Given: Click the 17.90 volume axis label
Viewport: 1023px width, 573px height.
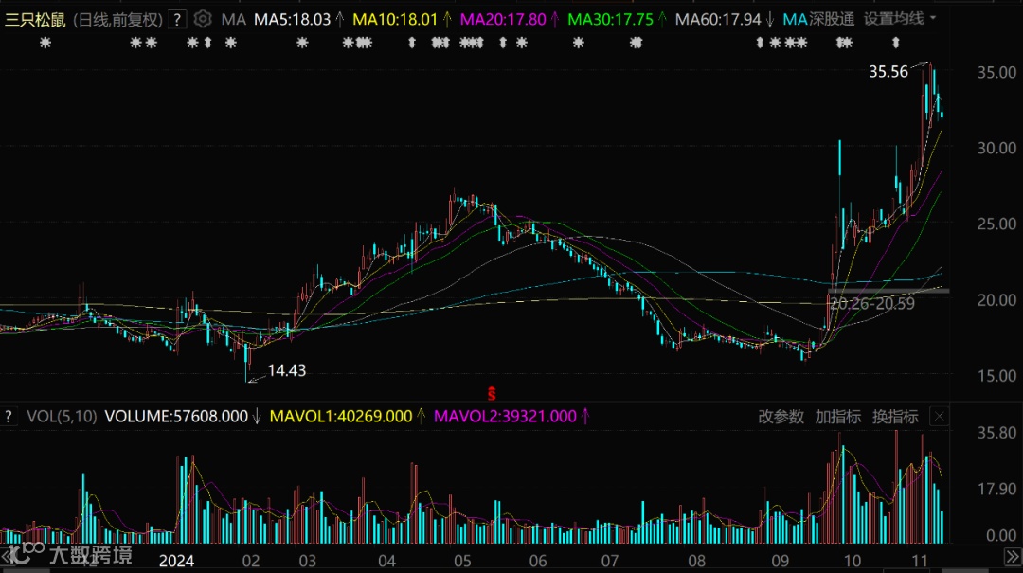Looking at the screenshot, I should click(996, 489).
